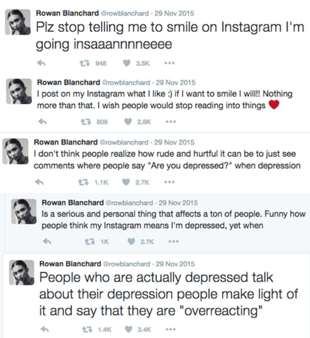Image resolution: width=310 pixels, height=338 pixels.
Task: Open more options on the 809-retweet tweet
Action: tap(171, 121)
